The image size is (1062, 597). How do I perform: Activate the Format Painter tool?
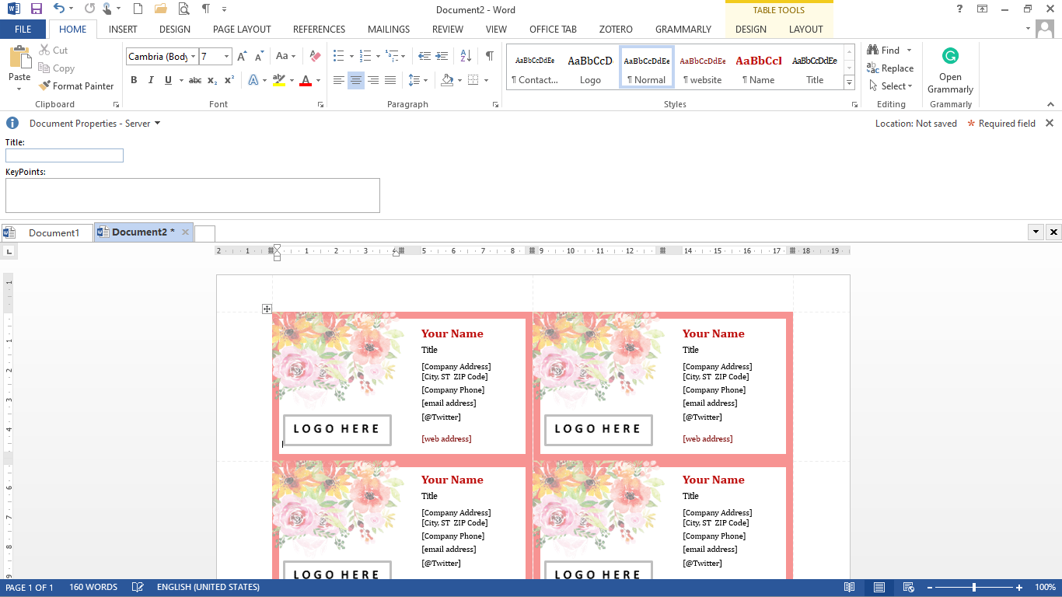coord(76,86)
